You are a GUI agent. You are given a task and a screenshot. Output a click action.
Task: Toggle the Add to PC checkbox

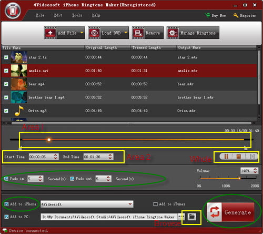pos(6,217)
